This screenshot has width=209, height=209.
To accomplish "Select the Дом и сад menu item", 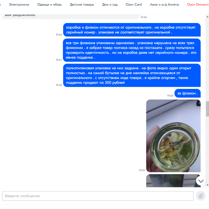I will pyautogui.click(x=110, y=5).
